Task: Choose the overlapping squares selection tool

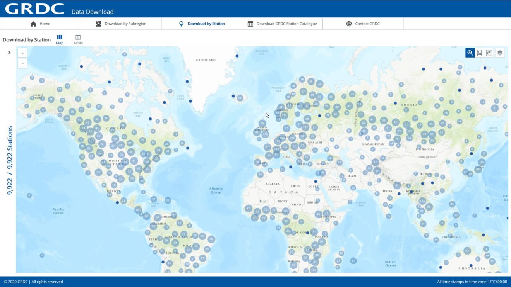Action: click(x=489, y=53)
